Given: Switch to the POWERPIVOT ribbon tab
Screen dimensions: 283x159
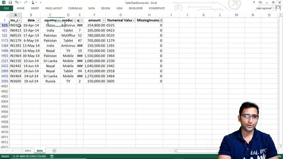Looking at the screenshot, I should pyautogui.click(x=157, y=8).
